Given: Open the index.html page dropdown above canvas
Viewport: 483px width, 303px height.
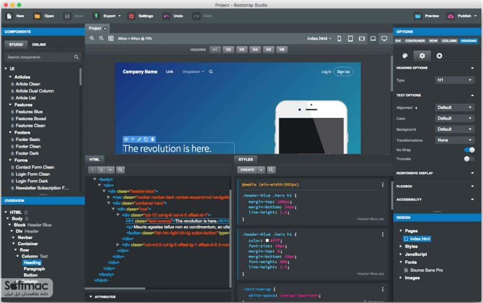Looking at the screenshot, I should pyautogui.click(x=319, y=39).
